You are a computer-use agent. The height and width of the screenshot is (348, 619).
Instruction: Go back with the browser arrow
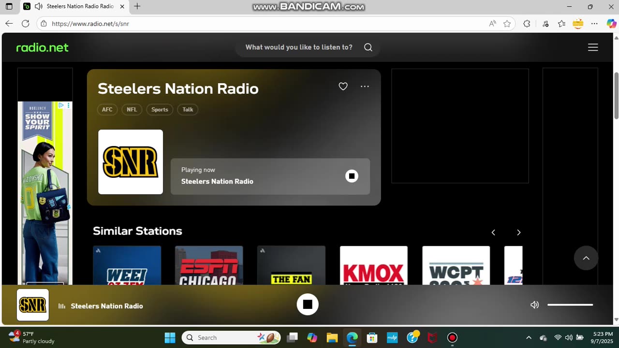[9, 23]
